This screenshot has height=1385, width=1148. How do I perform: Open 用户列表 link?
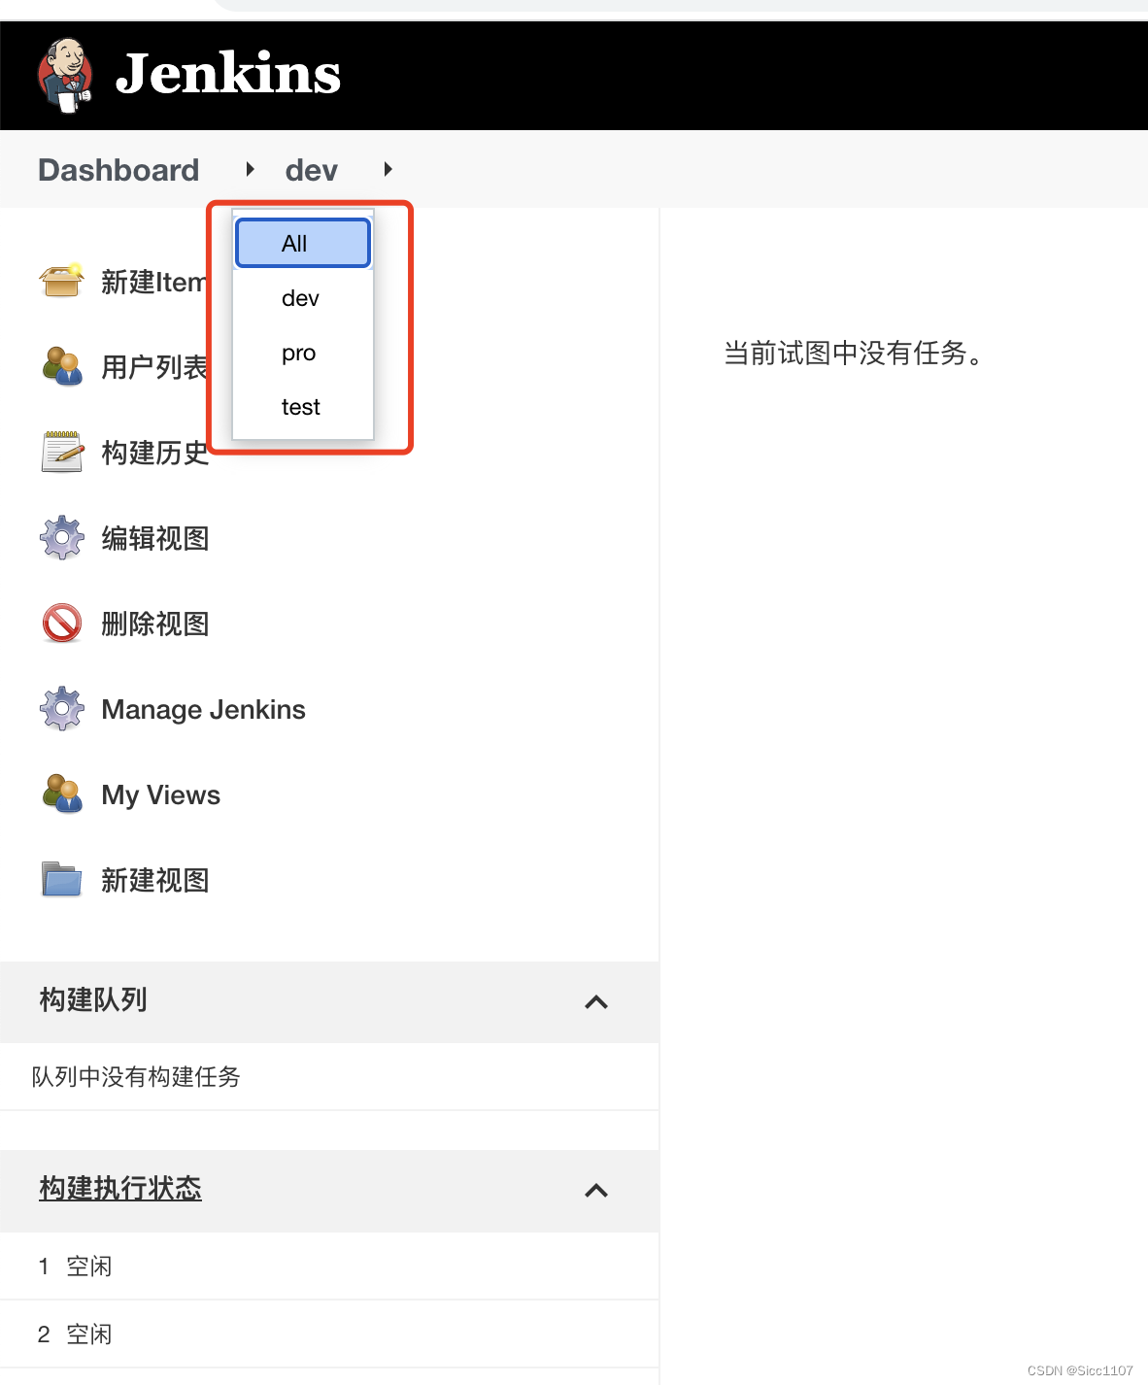pyautogui.click(x=154, y=367)
